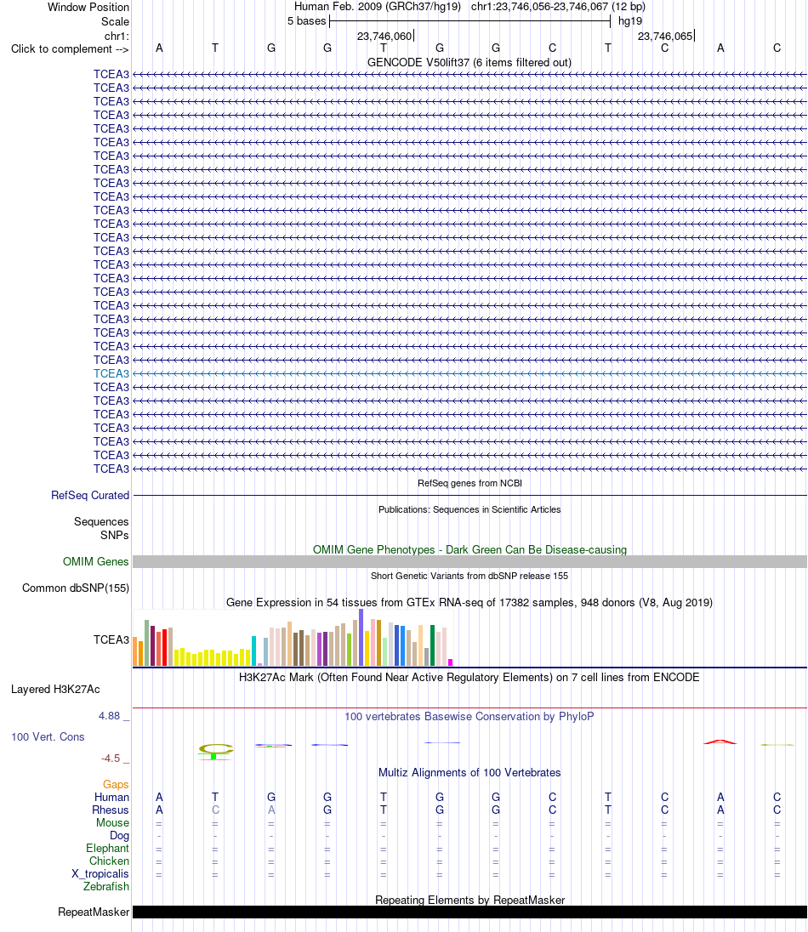Open the "H3K27Ac Mark (Often Found Near Active Regulatory Elements)" title

469,677
